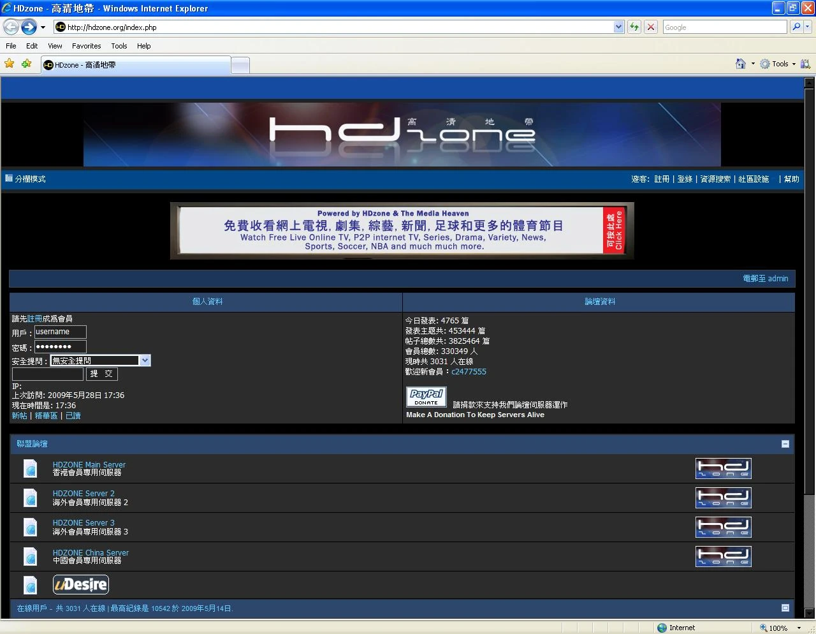Click the uDesire logo

81,585
